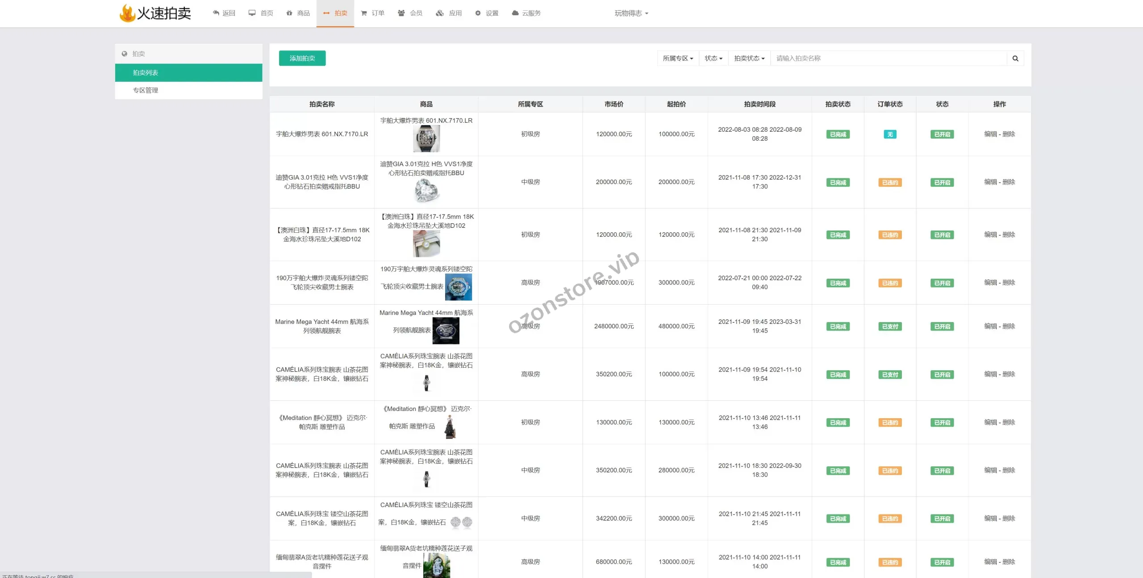Open the 应用 apps icon
The height and width of the screenshot is (578, 1143).
(x=440, y=13)
